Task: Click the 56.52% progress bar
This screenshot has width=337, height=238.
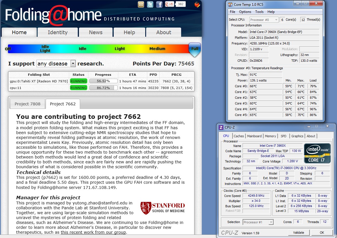Action: pyautogui.click(x=103, y=81)
